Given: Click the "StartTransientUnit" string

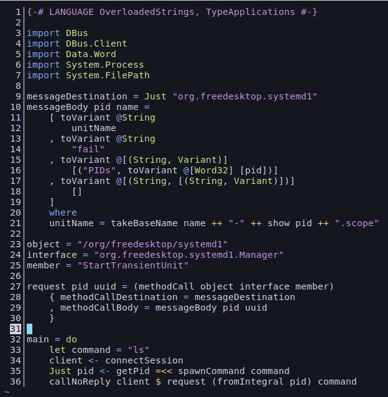Looking at the screenshot, I should (133, 265).
